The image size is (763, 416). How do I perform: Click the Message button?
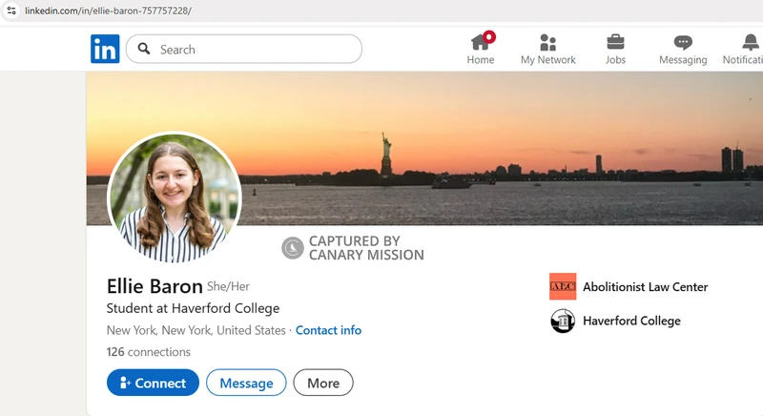pos(246,383)
